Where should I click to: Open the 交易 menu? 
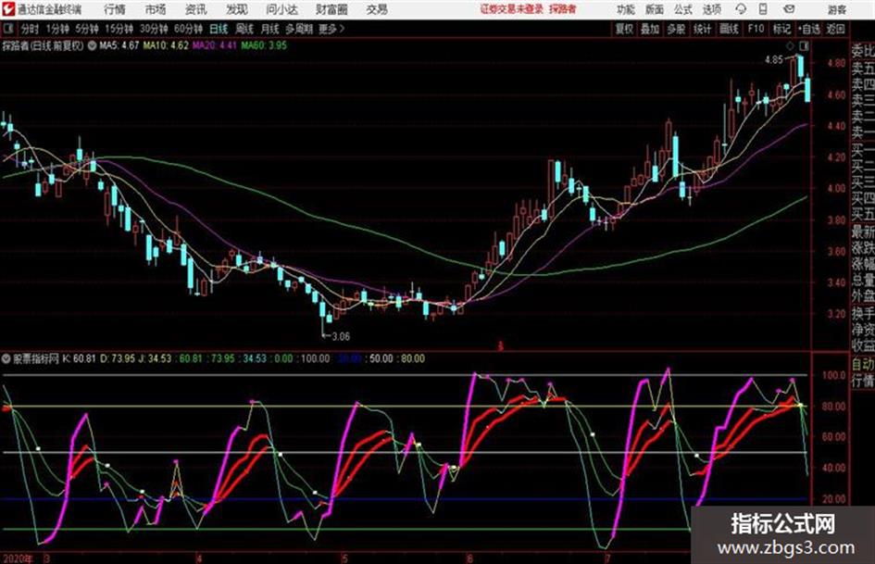pos(377,9)
